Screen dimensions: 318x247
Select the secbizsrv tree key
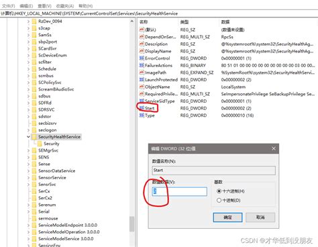pos(48,123)
